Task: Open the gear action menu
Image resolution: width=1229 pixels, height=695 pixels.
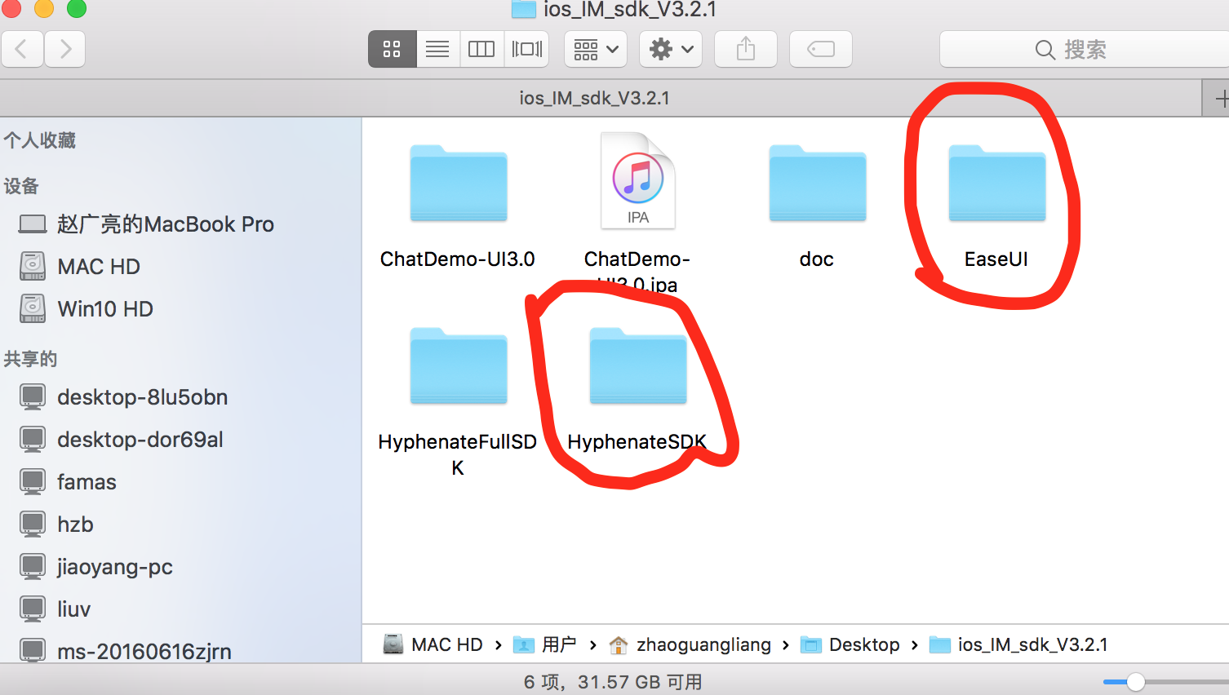Action: click(671, 50)
